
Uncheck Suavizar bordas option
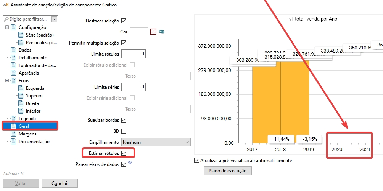pyautogui.click(x=124, y=120)
